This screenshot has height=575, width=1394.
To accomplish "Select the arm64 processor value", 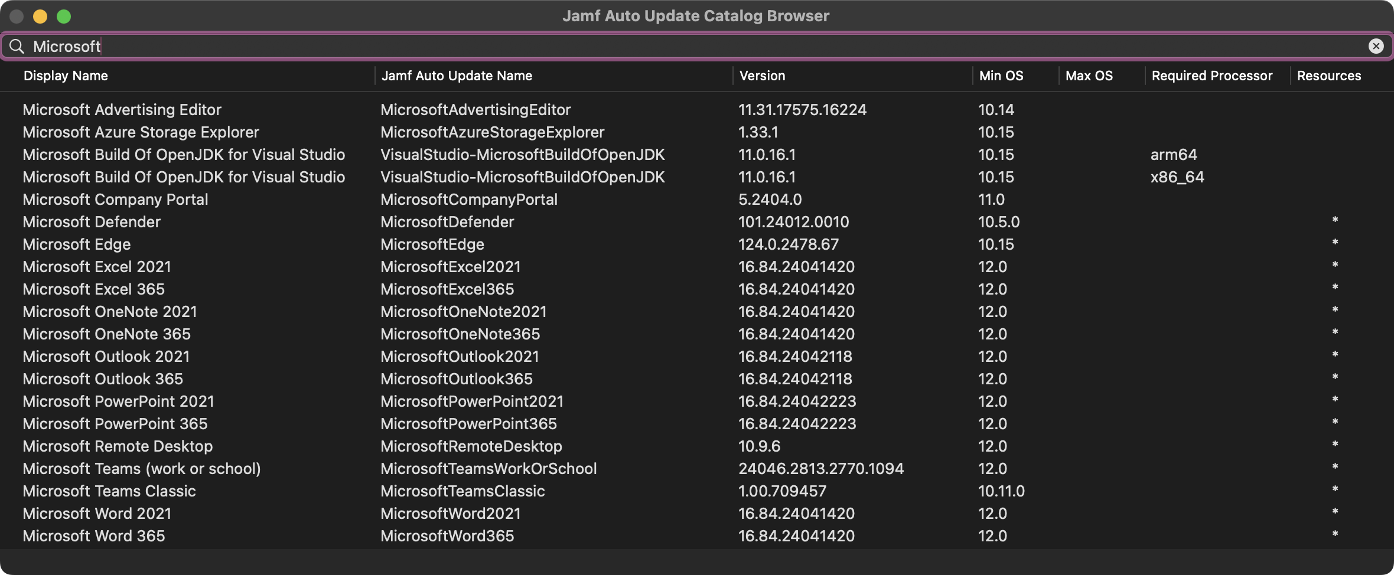I will coord(1173,155).
